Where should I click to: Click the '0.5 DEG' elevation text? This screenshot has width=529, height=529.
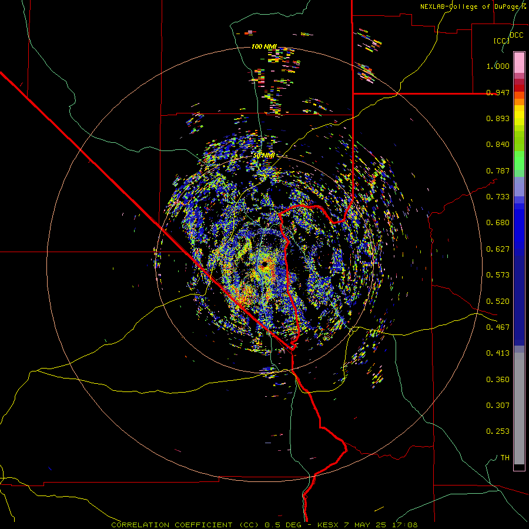283,525
